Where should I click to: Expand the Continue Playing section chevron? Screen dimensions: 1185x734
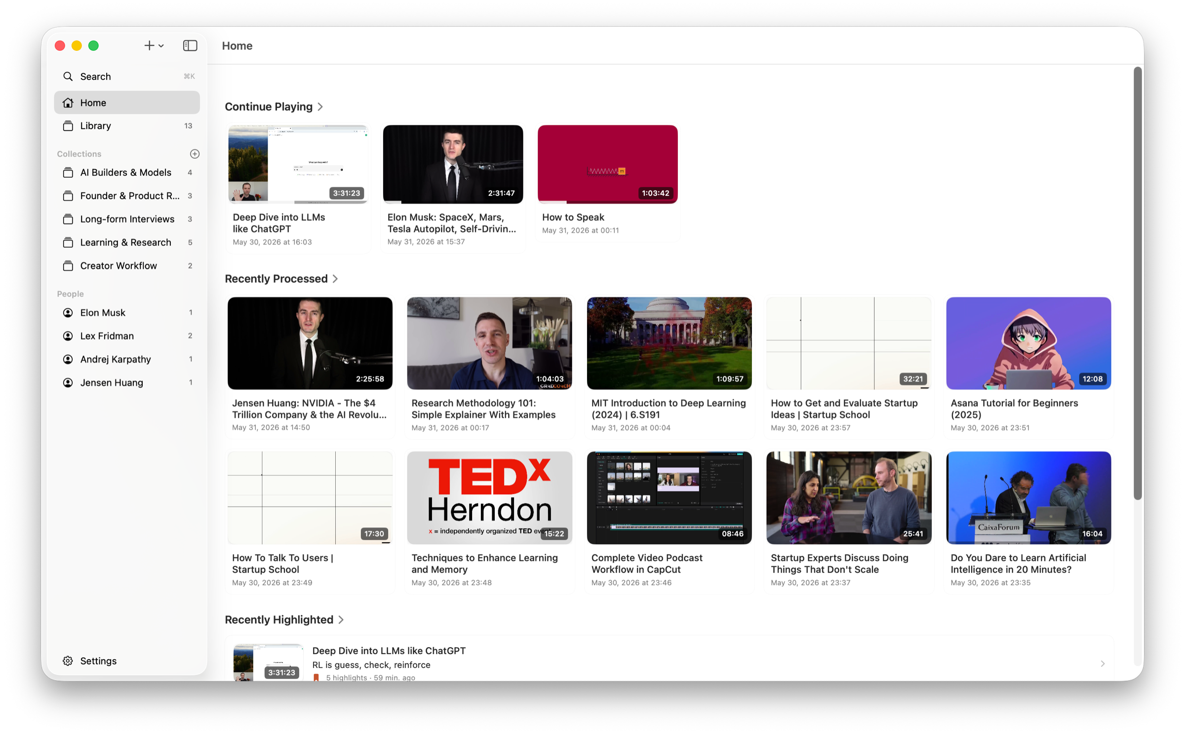[x=320, y=107]
